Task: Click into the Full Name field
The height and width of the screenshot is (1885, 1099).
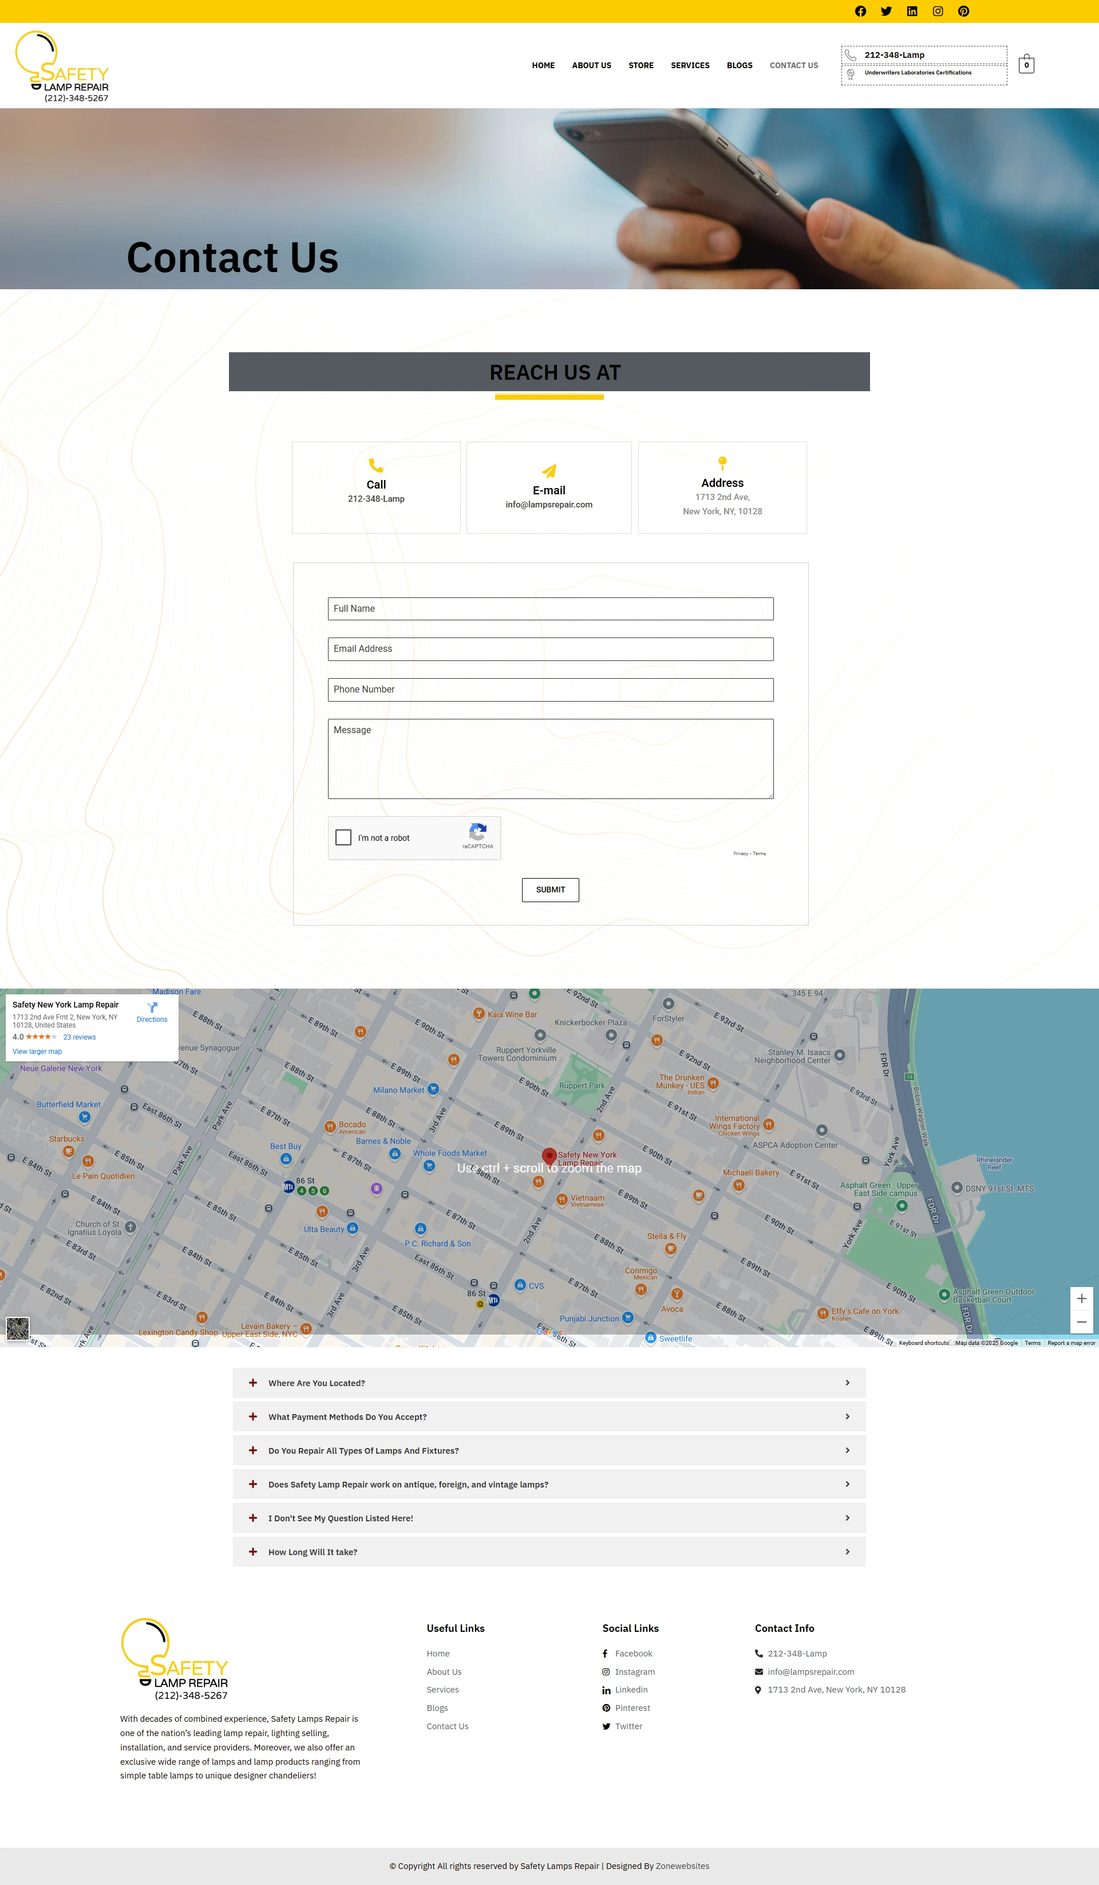Action: coord(550,609)
